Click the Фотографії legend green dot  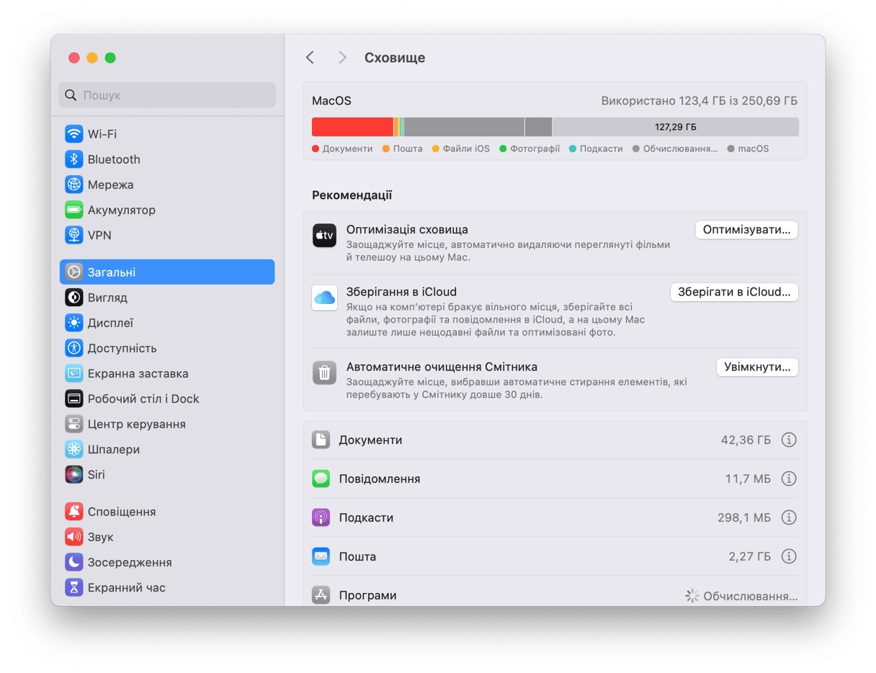(503, 149)
